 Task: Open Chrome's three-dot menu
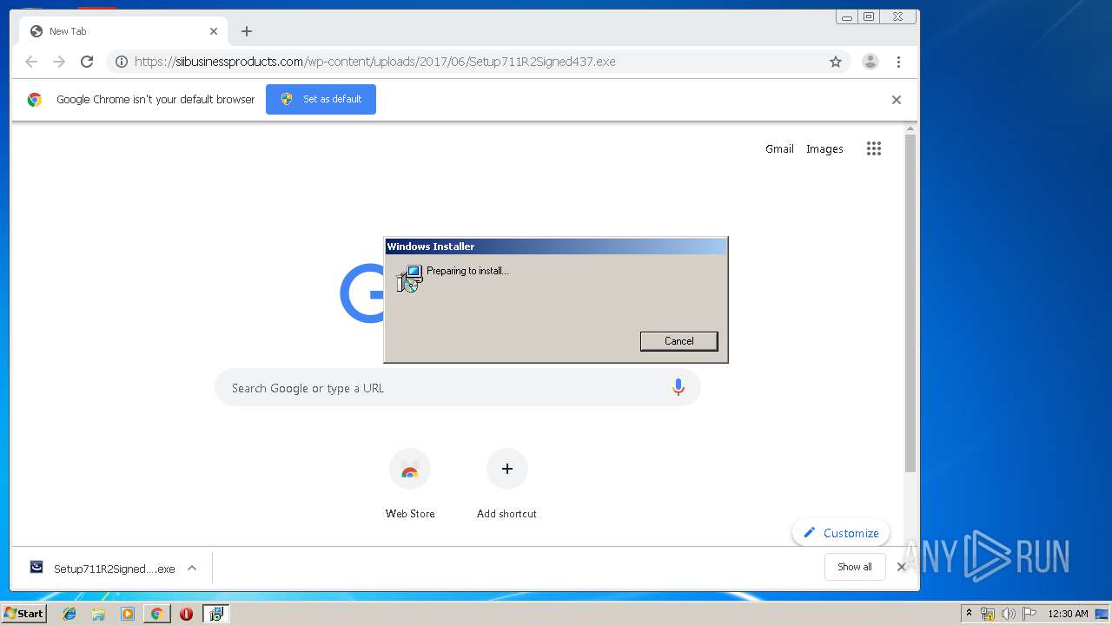[x=898, y=62]
